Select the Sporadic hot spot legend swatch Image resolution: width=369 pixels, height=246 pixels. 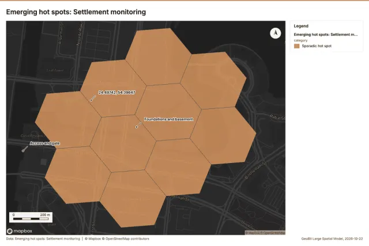(296, 46)
